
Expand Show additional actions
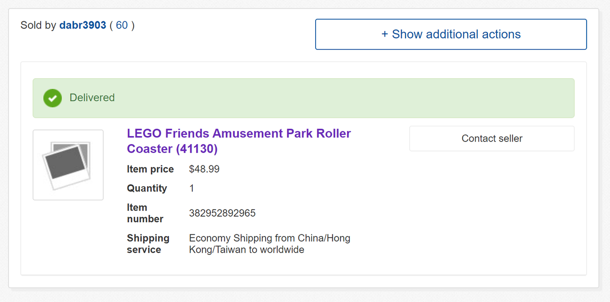(451, 35)
